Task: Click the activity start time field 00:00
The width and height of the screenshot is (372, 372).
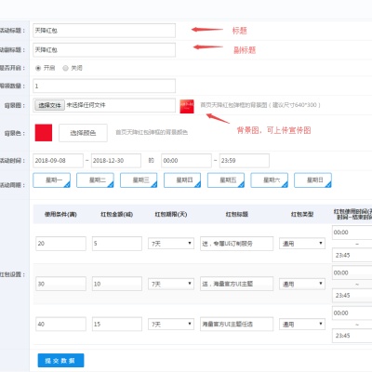Action: pyautogui.click(x=186, y=161)
